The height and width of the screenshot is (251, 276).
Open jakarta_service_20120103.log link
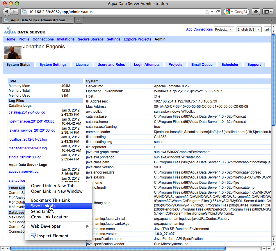32,130
